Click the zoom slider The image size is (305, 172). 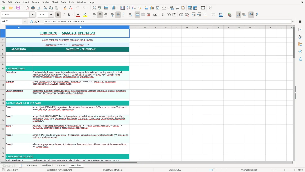[284, 170]
